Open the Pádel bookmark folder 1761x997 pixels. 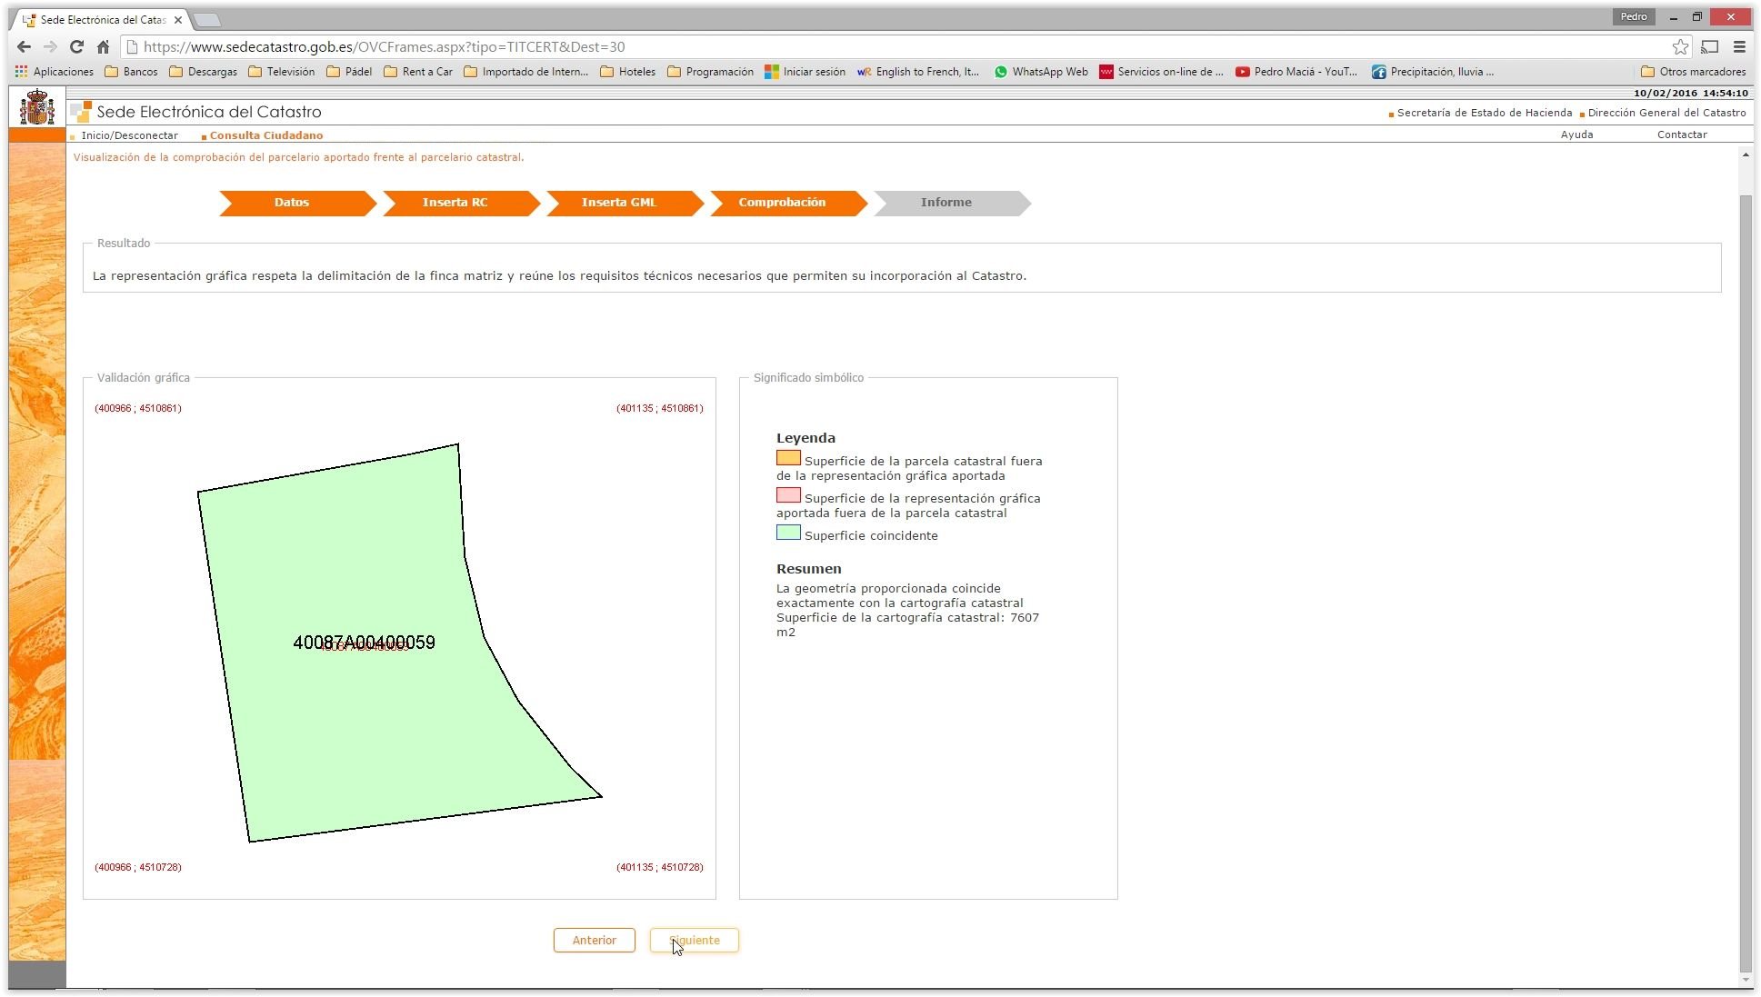[x=349, y=72]
